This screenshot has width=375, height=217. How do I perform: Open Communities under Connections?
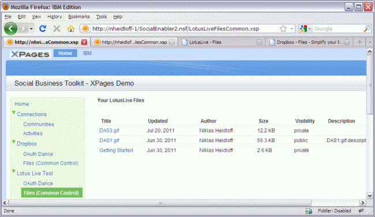[x=39, y=124]
